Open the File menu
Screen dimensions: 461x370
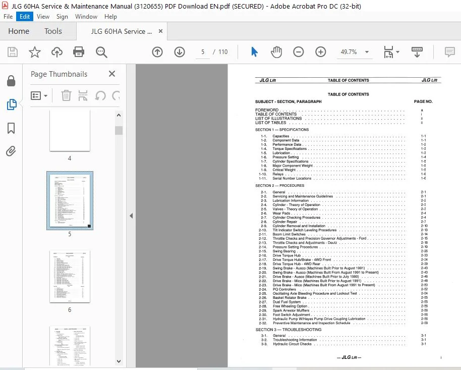click(x=8, y=17)
